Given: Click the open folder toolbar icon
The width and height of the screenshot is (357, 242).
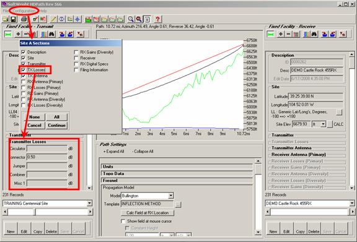Looking at the screenshot, I should point(5,19).
